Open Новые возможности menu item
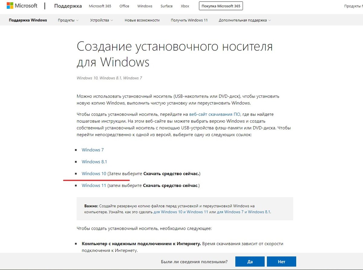Screen dimensions: 363x270 coord(142,20)
